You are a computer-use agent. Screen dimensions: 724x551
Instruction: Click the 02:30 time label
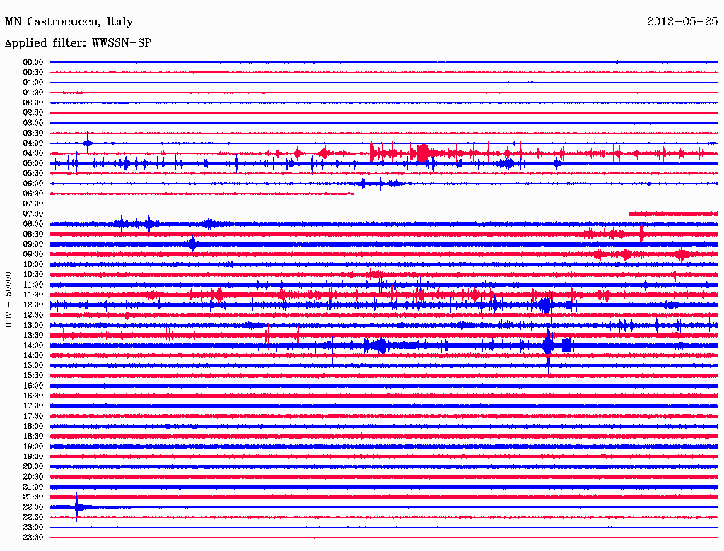tap(33, 113)
